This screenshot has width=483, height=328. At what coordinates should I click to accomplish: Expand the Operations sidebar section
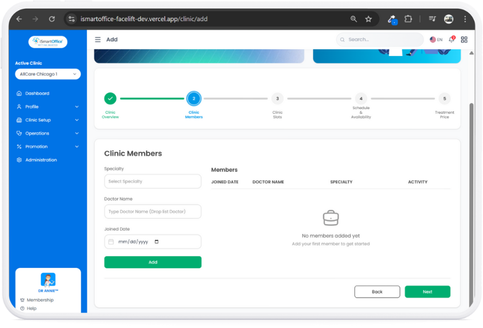(x=48, y=133)
